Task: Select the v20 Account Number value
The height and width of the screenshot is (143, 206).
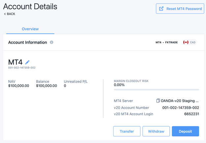Action: (181, 107)
